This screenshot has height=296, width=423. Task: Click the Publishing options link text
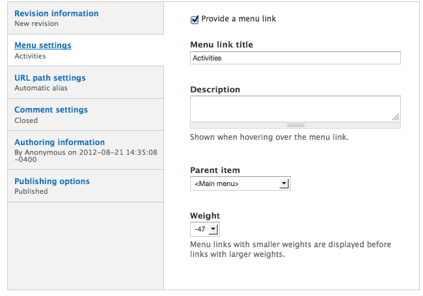52,181
